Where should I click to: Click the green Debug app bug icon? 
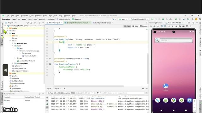click(163, 19)
